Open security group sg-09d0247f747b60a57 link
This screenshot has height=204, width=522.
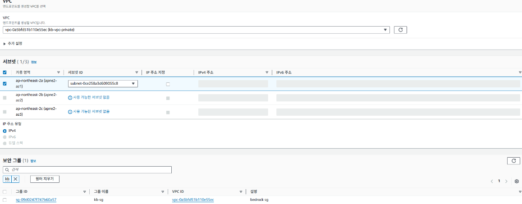click(36, 199)
